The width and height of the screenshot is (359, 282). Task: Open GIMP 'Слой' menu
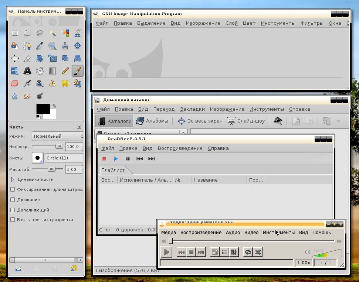[231, 23]
